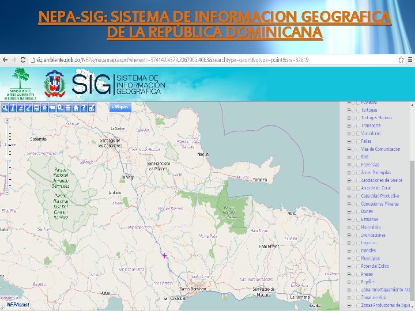Adjust the map zoom level slider

pyautogui.click(x=7, y=158)
